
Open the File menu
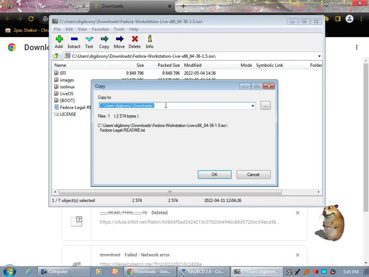57,29
